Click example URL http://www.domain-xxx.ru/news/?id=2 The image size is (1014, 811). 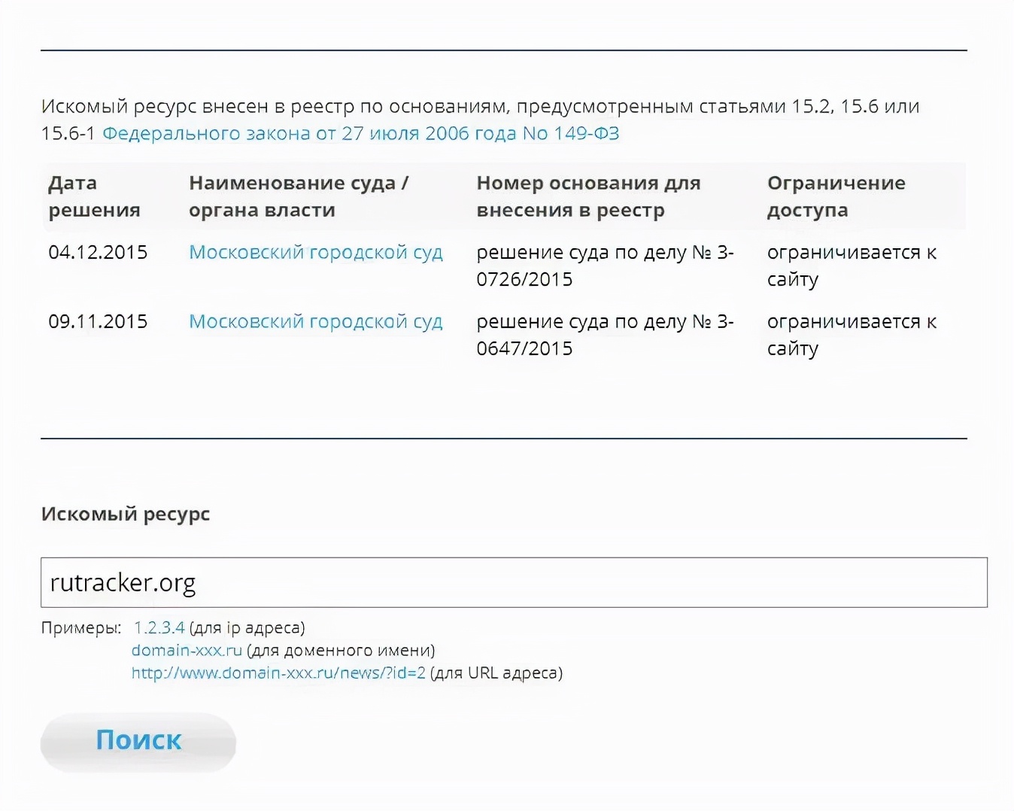click(x=278, y=673)
